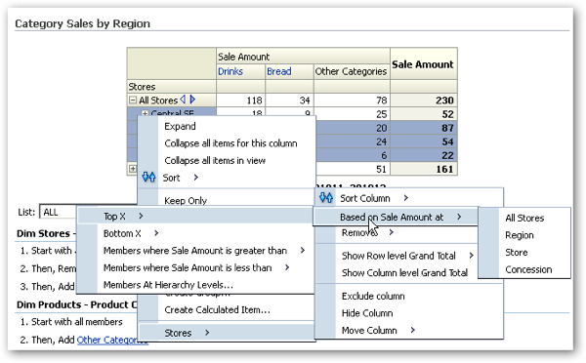Click the highlighted total cell 87

coord(424,128)
